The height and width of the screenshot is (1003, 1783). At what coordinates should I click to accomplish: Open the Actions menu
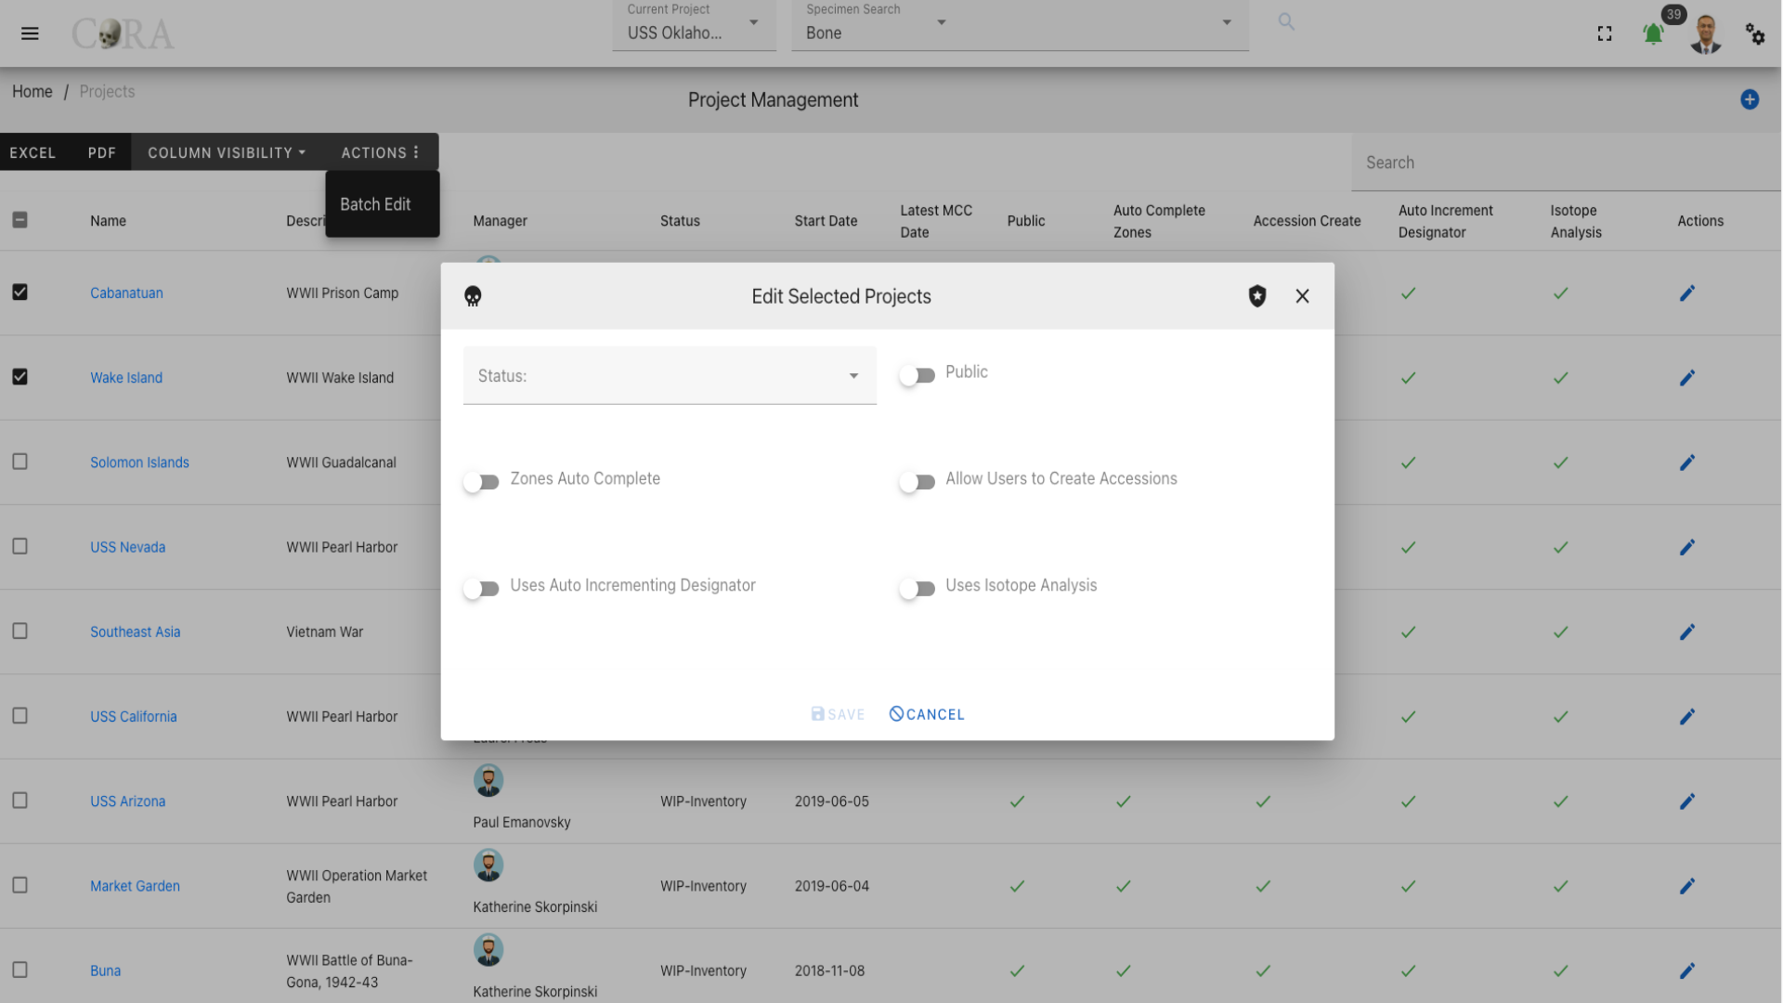(380, 152)
